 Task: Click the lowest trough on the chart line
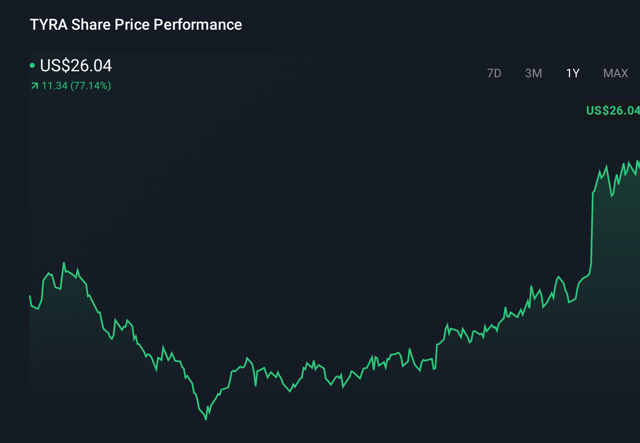point(206,419)
